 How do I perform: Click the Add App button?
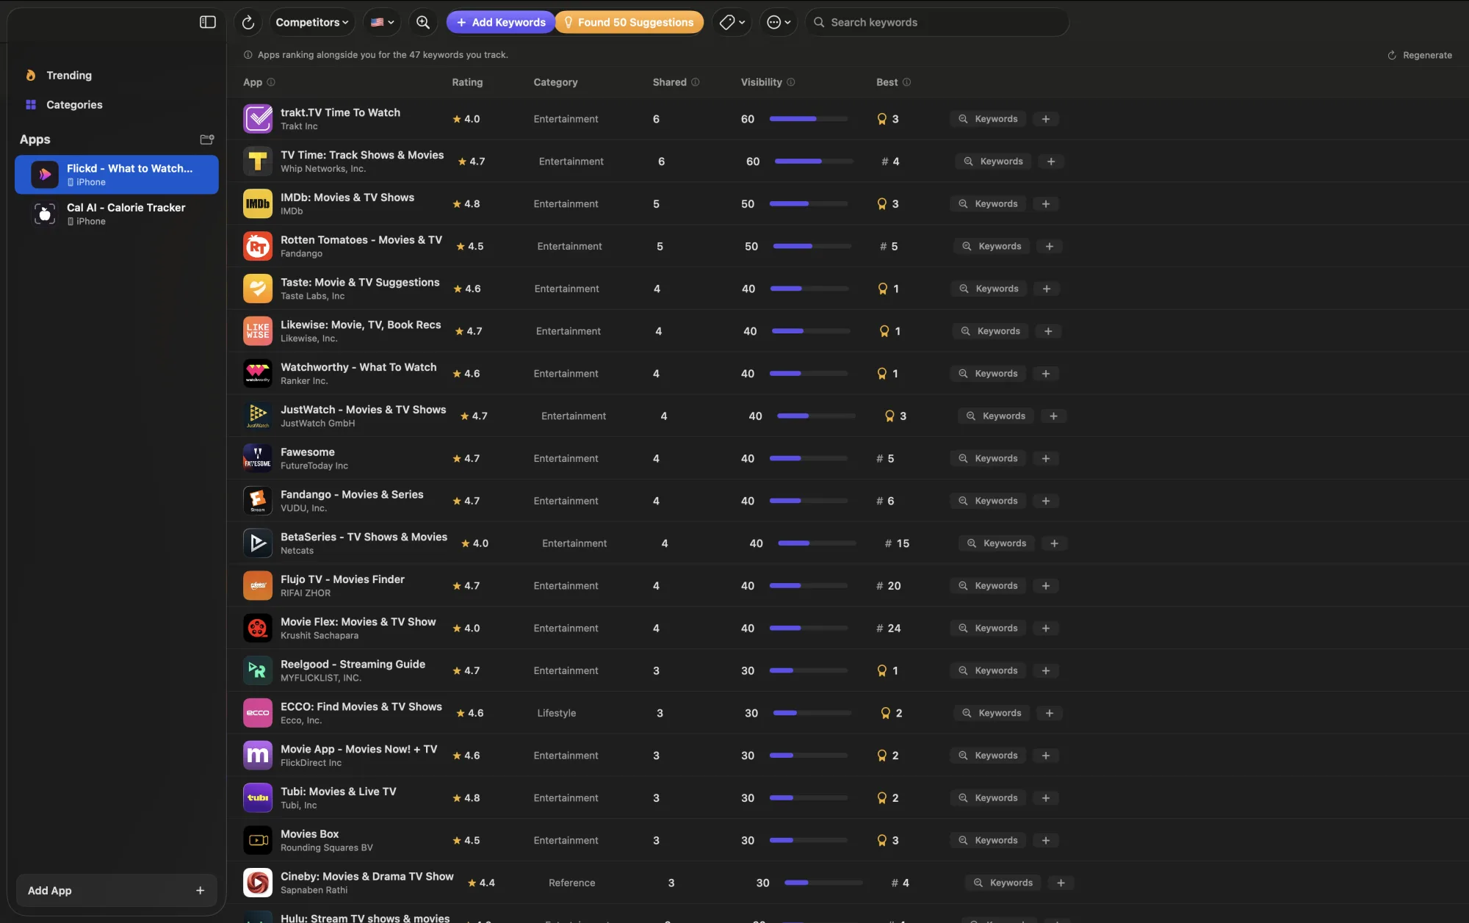[x=117, y=890]
